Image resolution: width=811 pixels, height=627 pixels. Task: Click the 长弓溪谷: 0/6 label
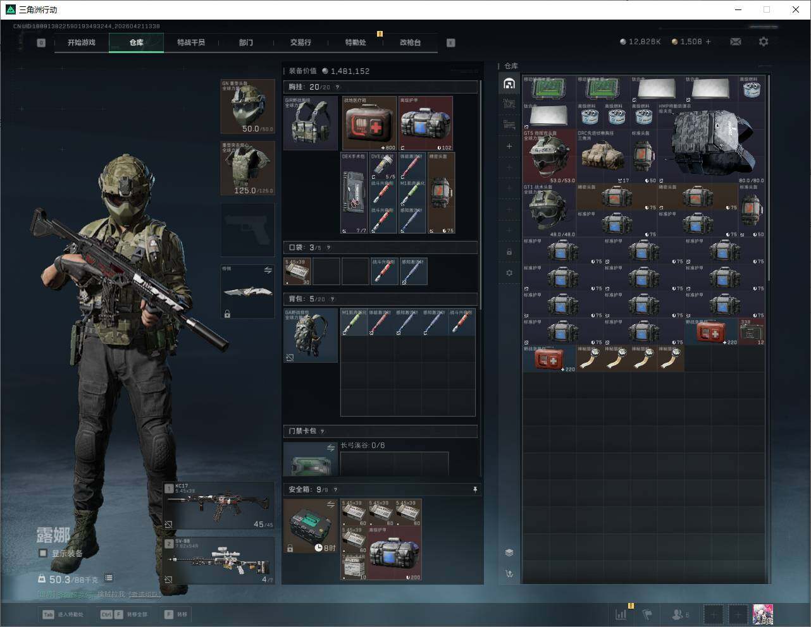tap(362, 446)
